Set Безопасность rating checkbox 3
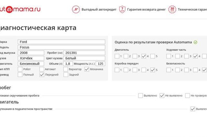 click(186, 70)
